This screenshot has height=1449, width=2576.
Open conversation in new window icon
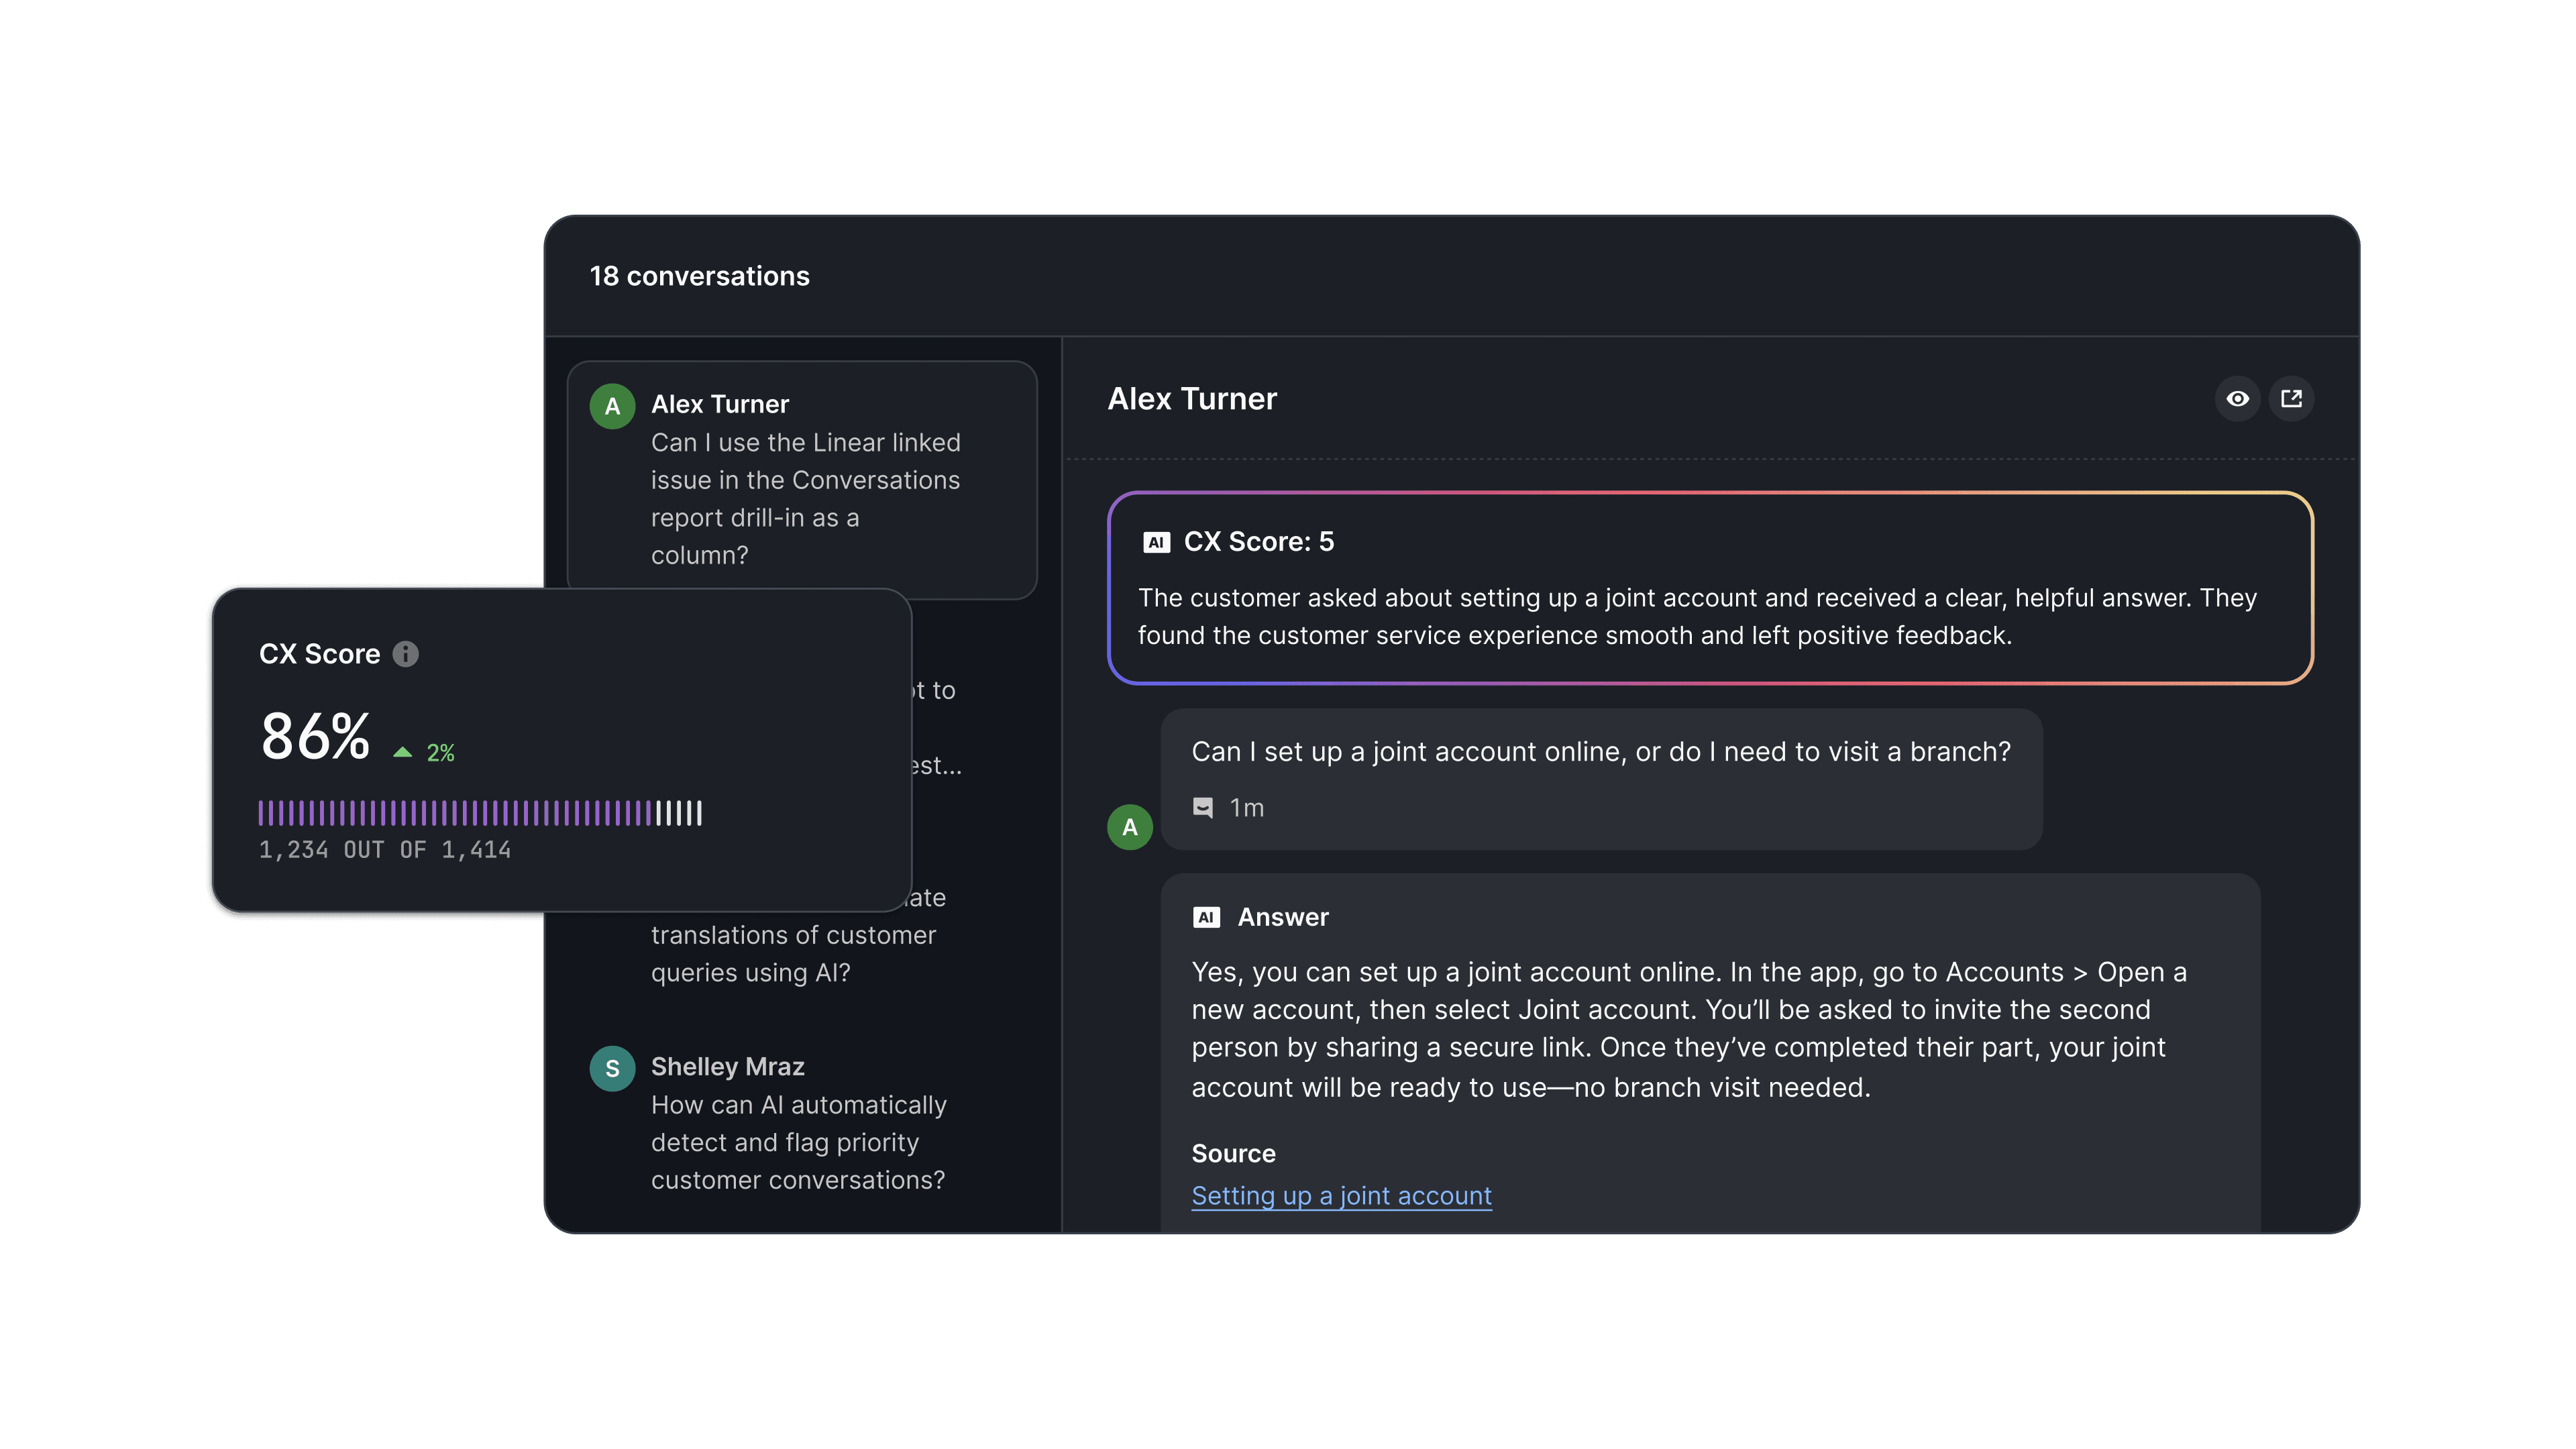click(2291, 399)
